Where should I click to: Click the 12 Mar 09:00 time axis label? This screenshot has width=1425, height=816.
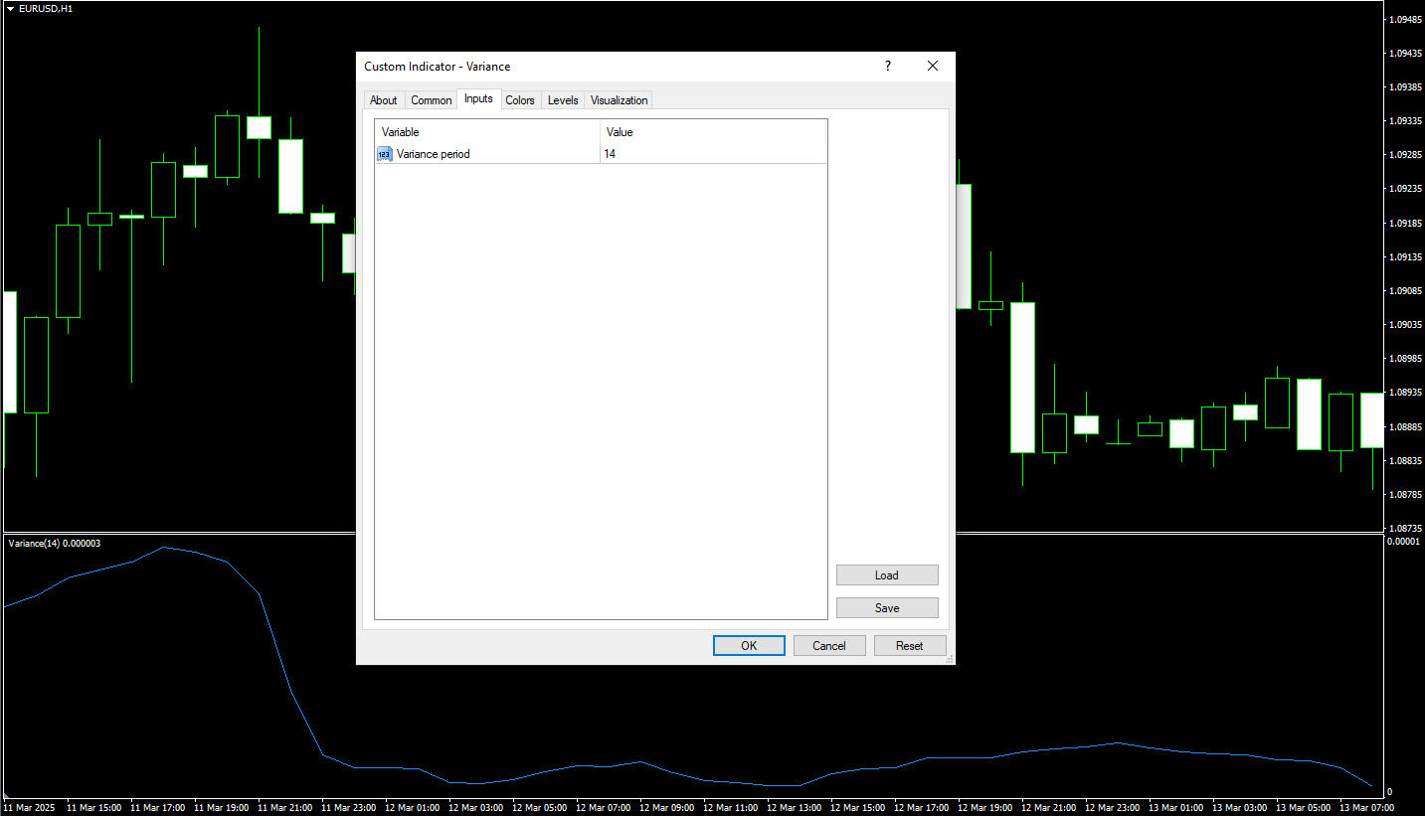[666, 808]
